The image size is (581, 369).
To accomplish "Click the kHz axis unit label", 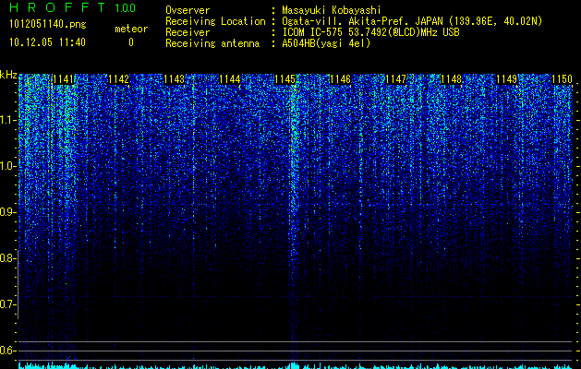I will tap(8, 75).
